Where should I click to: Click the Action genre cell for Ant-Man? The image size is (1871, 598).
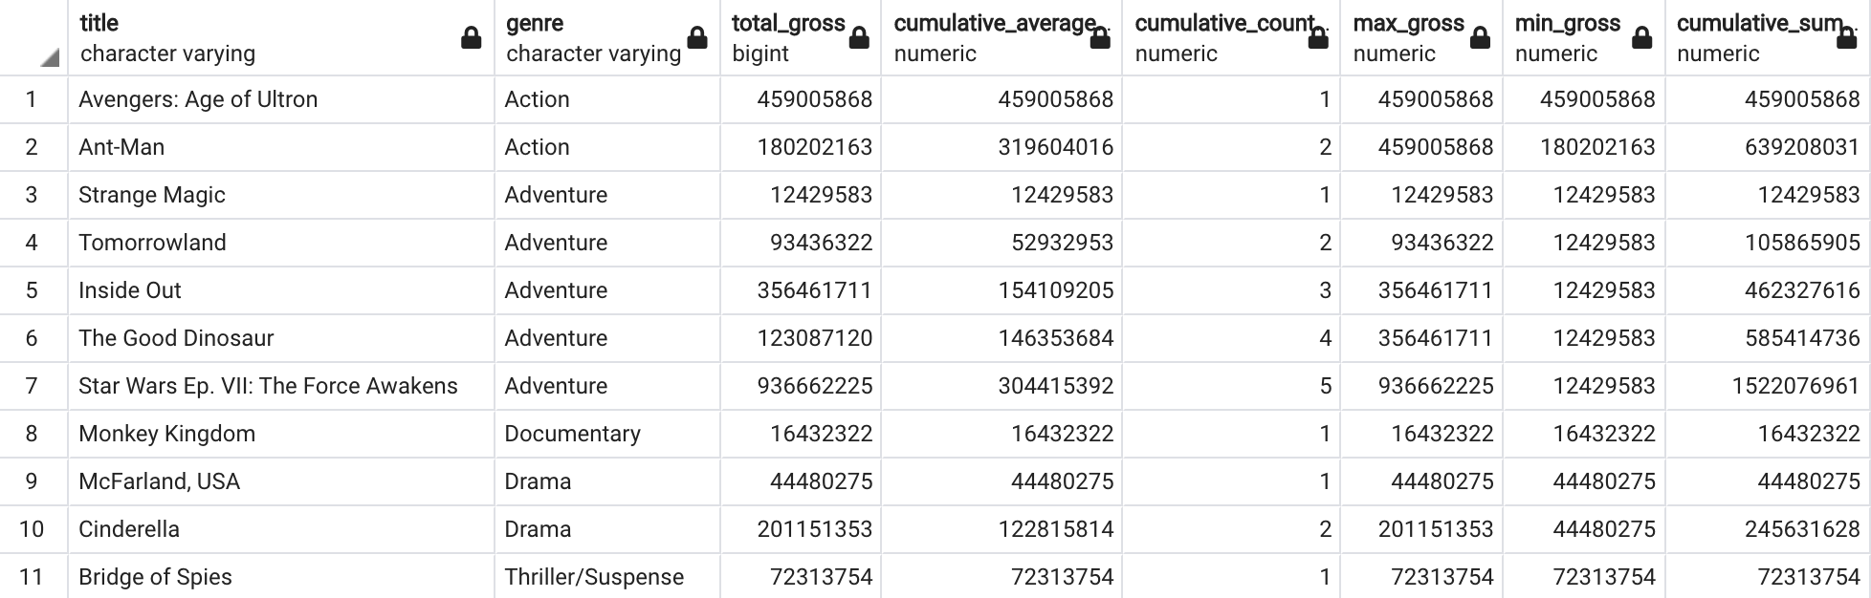[607, 147]
